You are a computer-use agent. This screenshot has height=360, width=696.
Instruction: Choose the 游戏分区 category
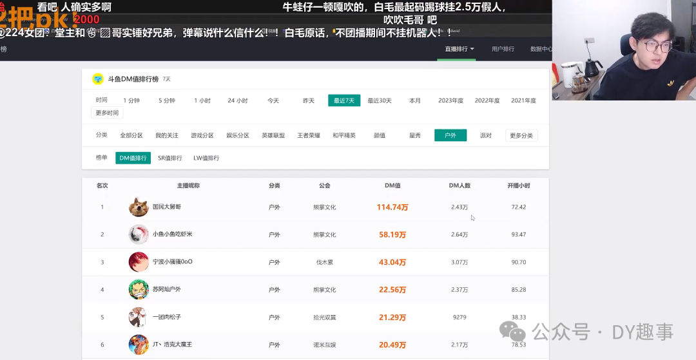(x=202, y=135)
